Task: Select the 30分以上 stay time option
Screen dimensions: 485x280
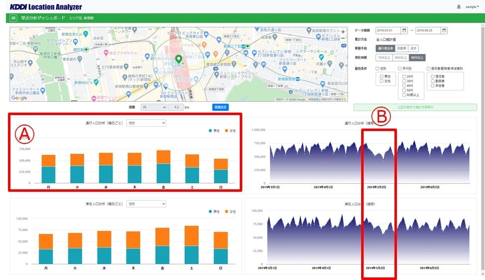Action: (400, 57)
